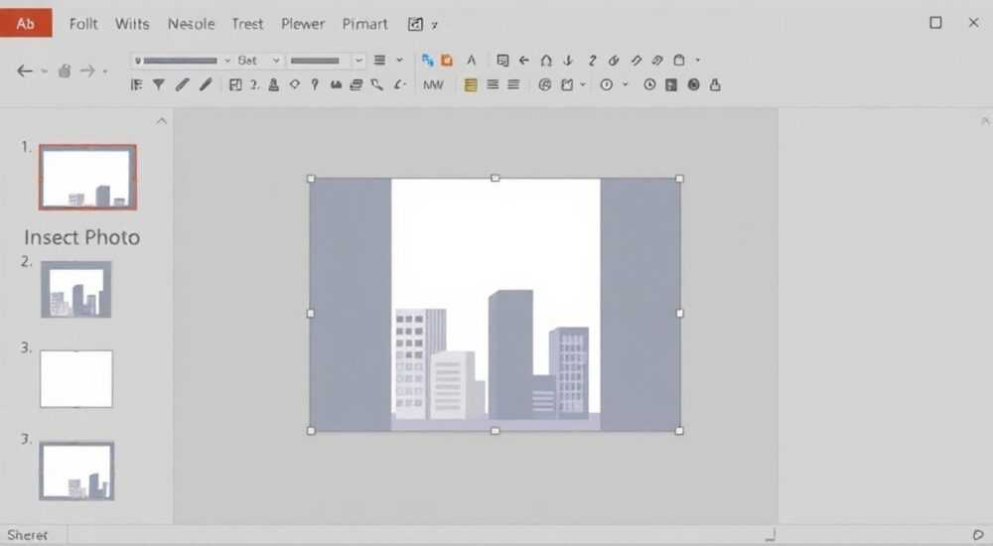
Task: Open the Wiits menu
Action: point(132,24)
